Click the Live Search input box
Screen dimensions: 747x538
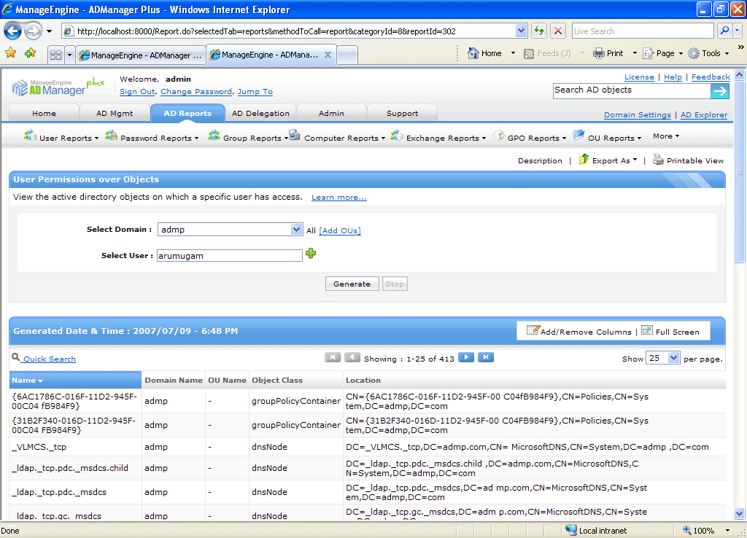coord(642,31)
